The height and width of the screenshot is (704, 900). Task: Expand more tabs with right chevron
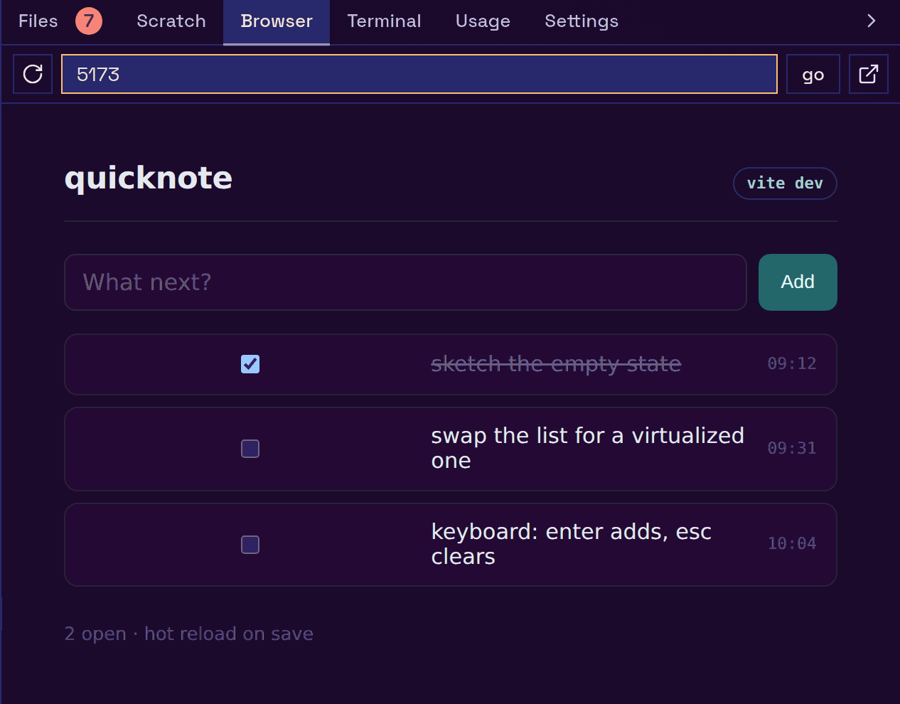pos(872,21)
